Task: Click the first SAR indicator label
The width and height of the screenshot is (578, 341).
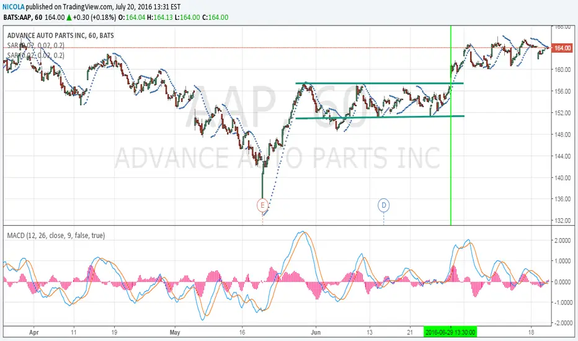Action: (x=36, y=45)
